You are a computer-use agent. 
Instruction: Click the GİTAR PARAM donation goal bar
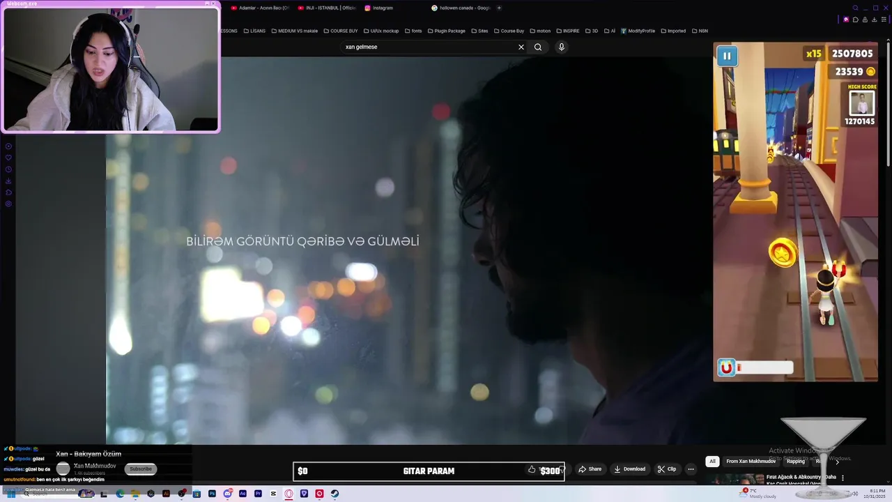[x=429, y=471]
